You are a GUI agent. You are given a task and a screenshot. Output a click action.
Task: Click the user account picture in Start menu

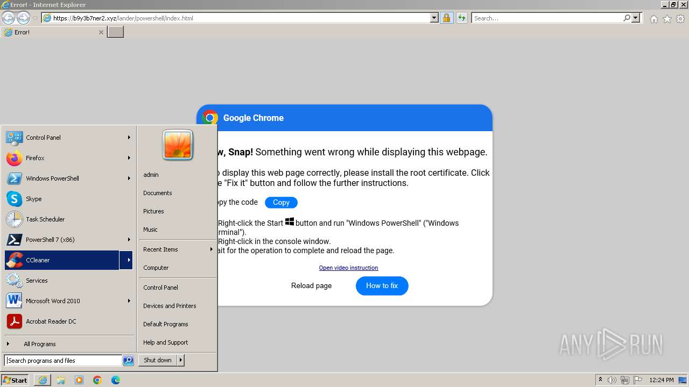[x=178, y=145]
